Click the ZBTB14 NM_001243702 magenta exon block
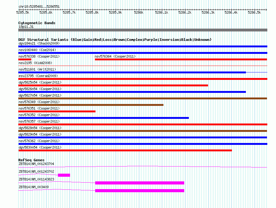The height and width of the screenshot is (208, 276). (64, 175)
